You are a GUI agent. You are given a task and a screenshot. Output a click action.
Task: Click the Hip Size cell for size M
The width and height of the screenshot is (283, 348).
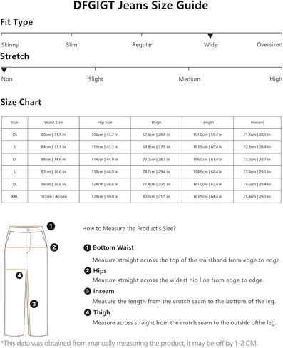[x=105, y=160]
